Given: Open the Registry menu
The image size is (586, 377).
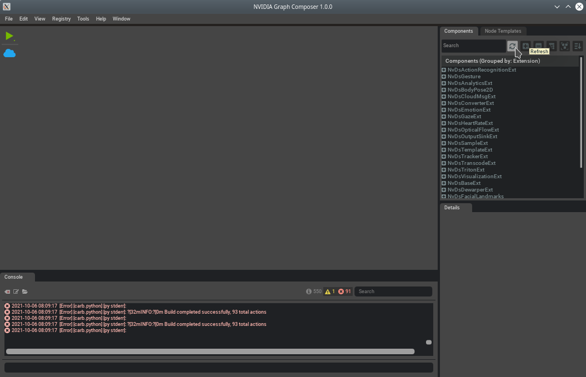Looking at the screenshot, I should pyautogui.click(x=61, y=19).
